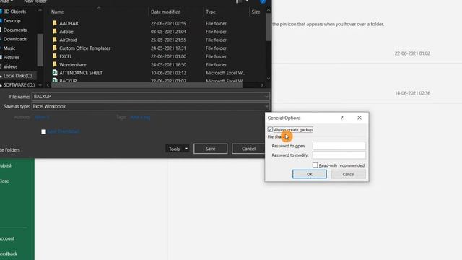Open Feedback in Excel backstage menu
The height and width of the screenshot is (260, 462).
tap(9, 253)
